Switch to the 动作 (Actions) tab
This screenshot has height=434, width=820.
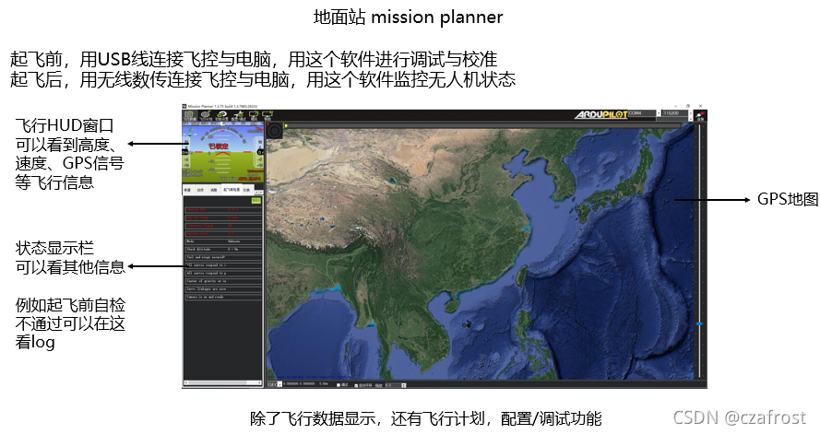[200, 190]
